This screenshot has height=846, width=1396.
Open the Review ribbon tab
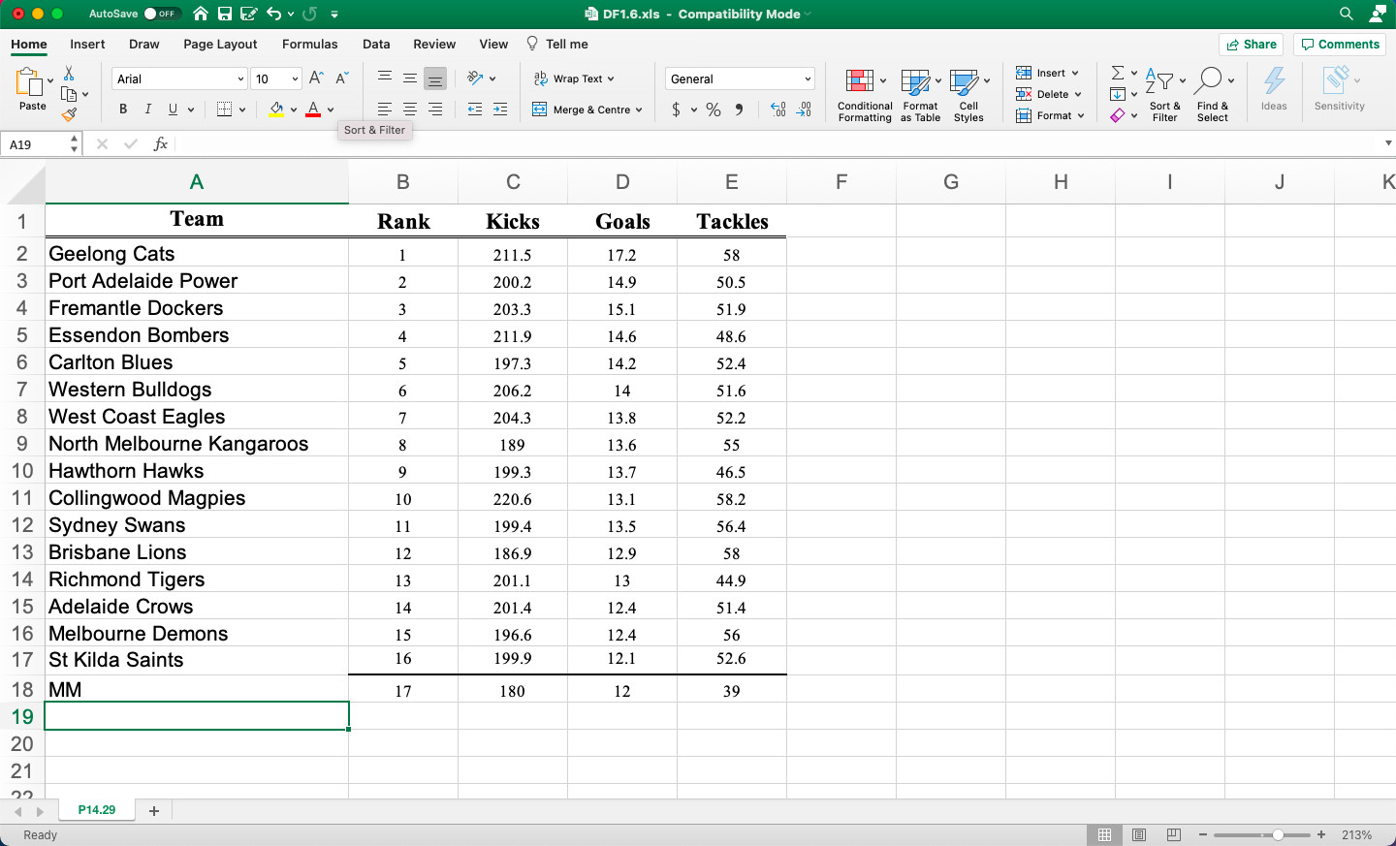point(433,44)
